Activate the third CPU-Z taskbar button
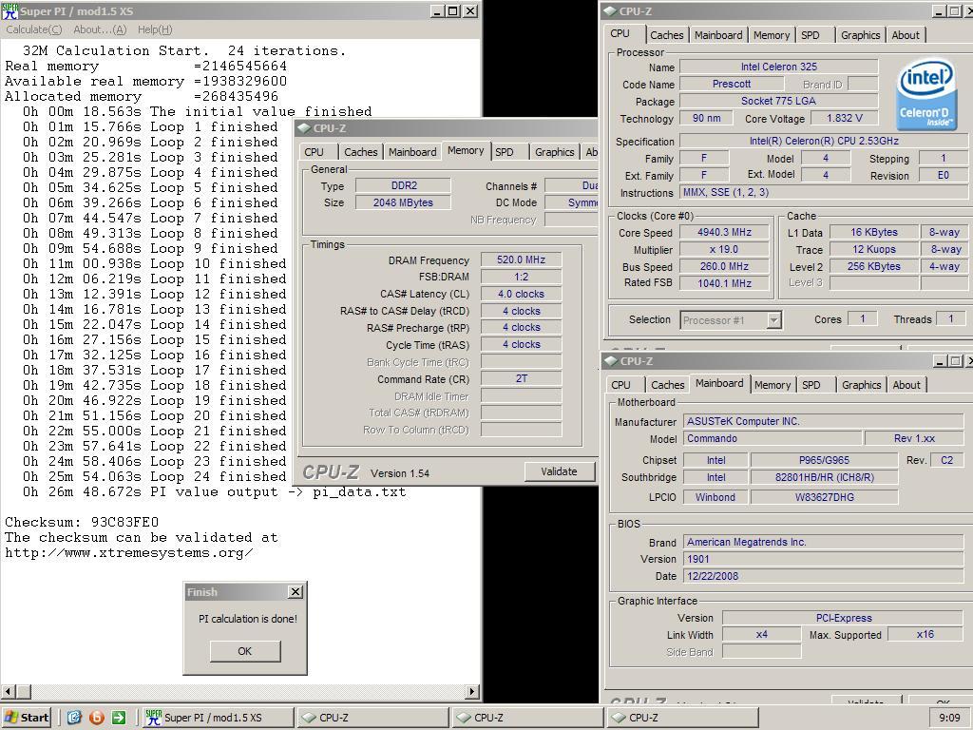The width and height of the screenshot is (973, 730). click(682, 718)
